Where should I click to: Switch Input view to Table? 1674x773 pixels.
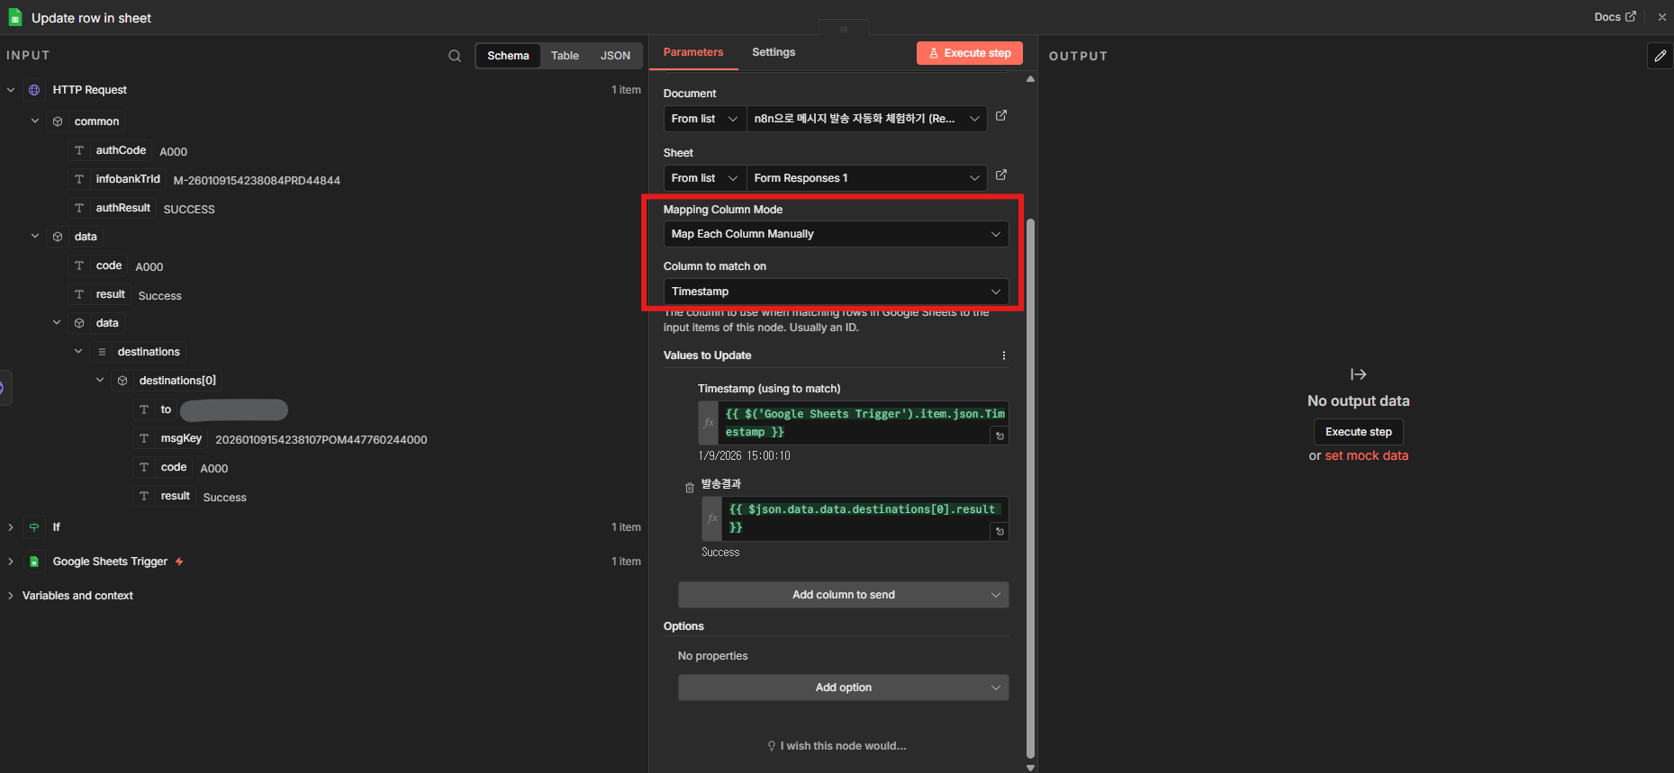click(x=565, y=56)
